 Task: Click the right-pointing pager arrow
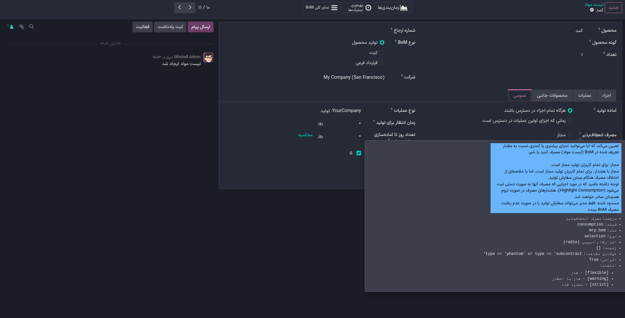pos(190,8)
